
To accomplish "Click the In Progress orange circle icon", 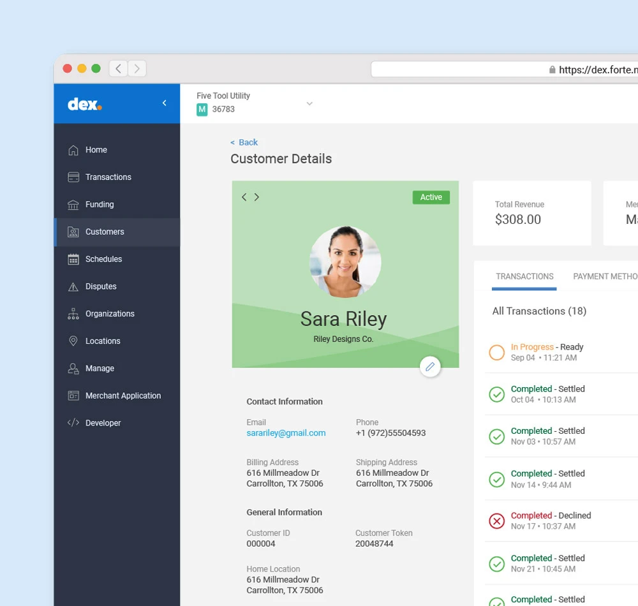I will [x=497, y=352].
